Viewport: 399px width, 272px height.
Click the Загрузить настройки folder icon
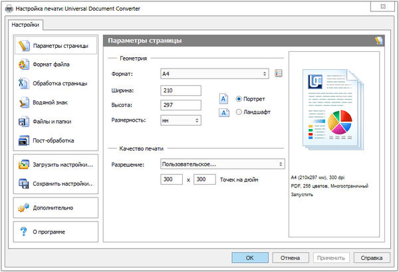coord(24,165)
